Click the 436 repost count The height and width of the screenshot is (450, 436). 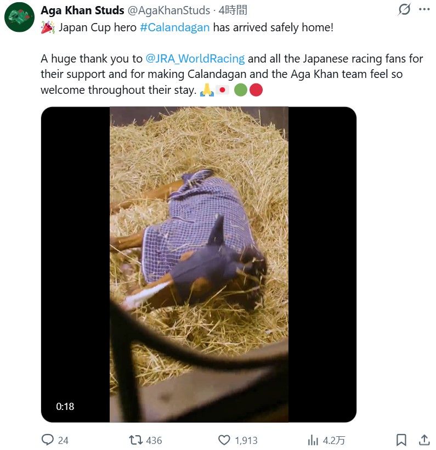(154, 440)
